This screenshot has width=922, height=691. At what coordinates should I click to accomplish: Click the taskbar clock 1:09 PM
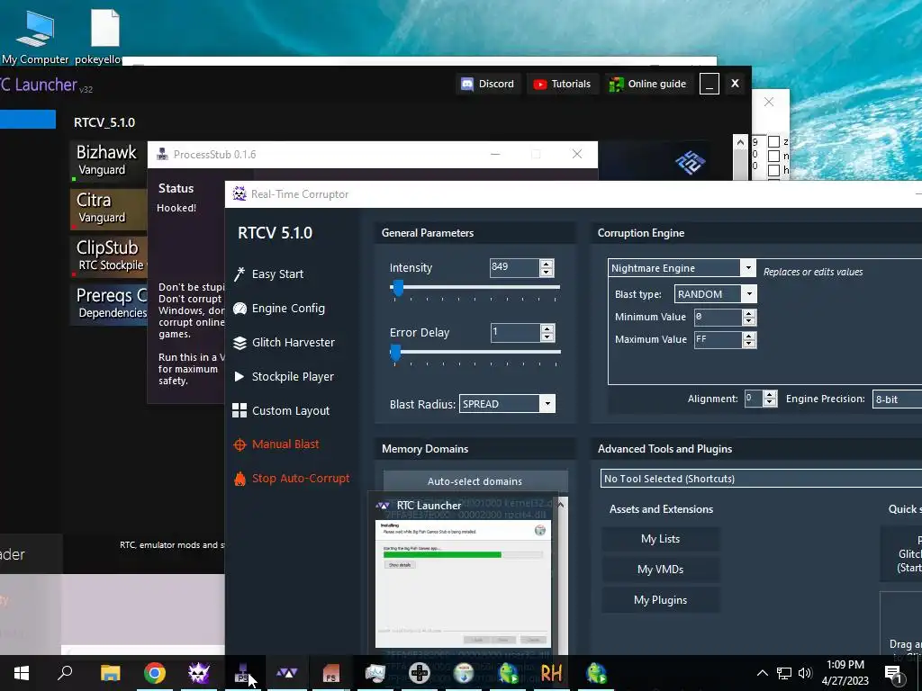point(845,673)
